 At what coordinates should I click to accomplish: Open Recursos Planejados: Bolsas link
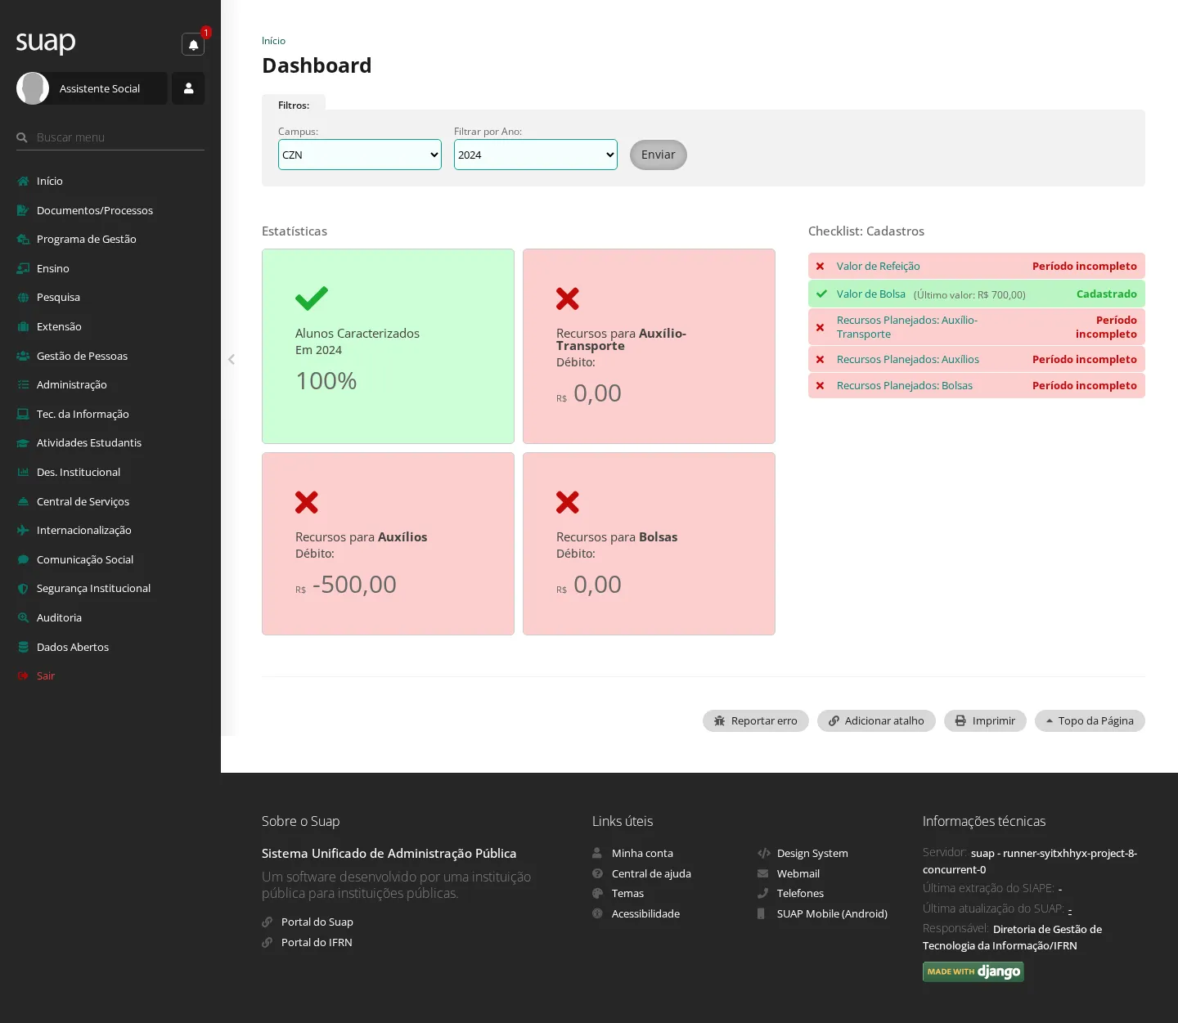[905, 385]
